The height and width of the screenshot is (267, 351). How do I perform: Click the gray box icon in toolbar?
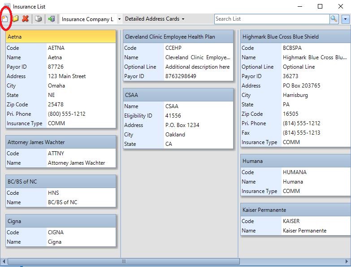pos(39,19)
